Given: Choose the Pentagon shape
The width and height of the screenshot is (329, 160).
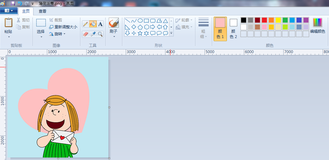Looking at the screenshot, I should click(x=140, y=27).
